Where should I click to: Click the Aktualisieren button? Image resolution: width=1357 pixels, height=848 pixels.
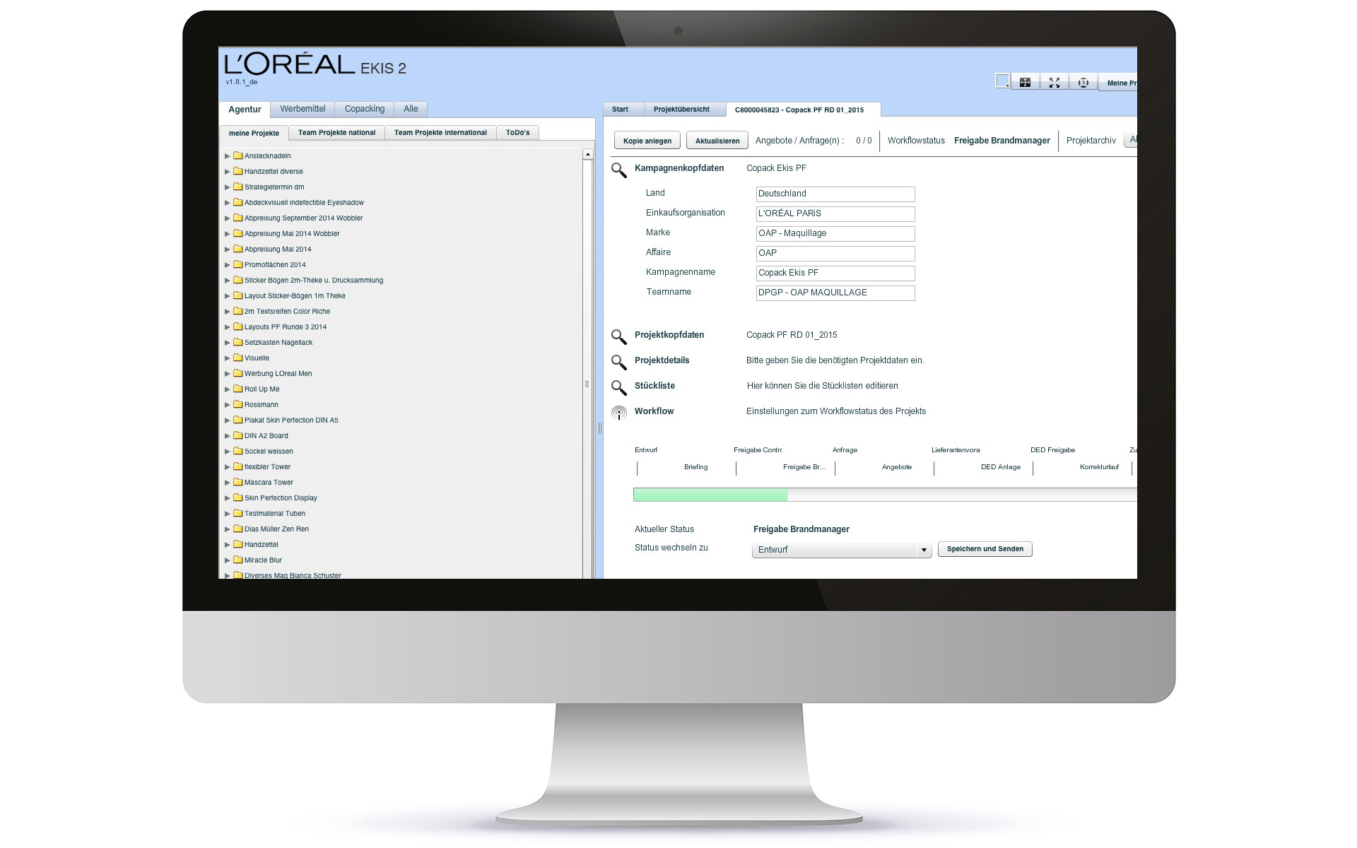click(x=717, y=141)
